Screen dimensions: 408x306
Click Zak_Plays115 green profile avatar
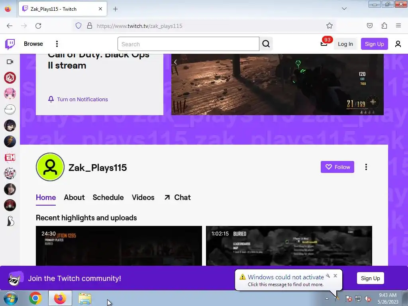[x=50, y=167]
